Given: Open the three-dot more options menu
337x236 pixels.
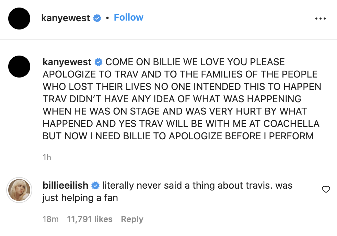Looking at the screenshot, I should [321, 19].
